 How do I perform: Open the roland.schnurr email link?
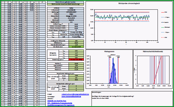tap(75, 94)
